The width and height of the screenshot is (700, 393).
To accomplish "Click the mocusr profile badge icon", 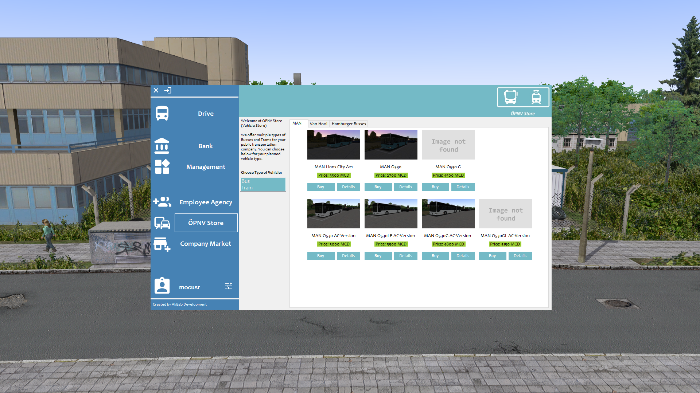I will click(x=162, y=286).
